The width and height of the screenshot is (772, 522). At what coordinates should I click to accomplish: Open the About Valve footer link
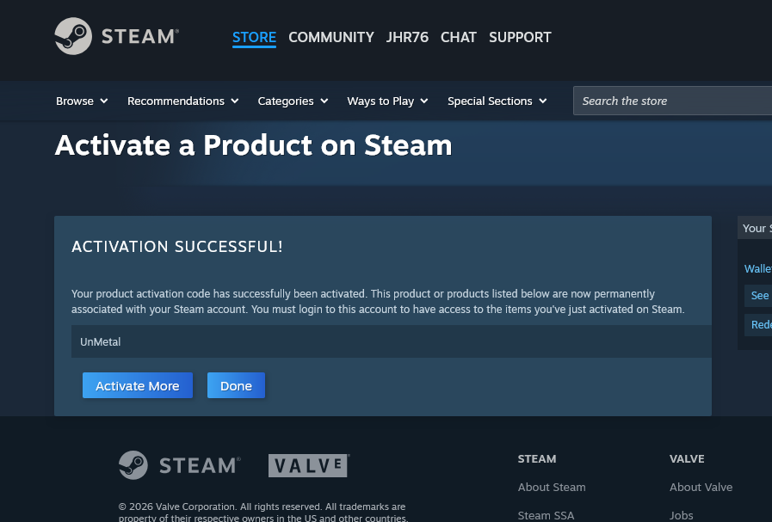(x=701, y=487)
